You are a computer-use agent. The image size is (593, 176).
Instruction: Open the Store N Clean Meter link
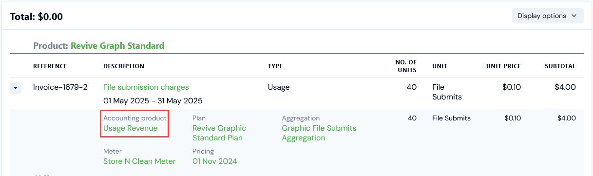coord(139,161)
